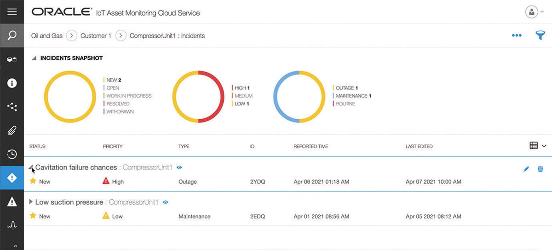Go to Oil and Gas breadcrumb
The width and height of the screenshot is (552, 250).
tap(47, 35)
